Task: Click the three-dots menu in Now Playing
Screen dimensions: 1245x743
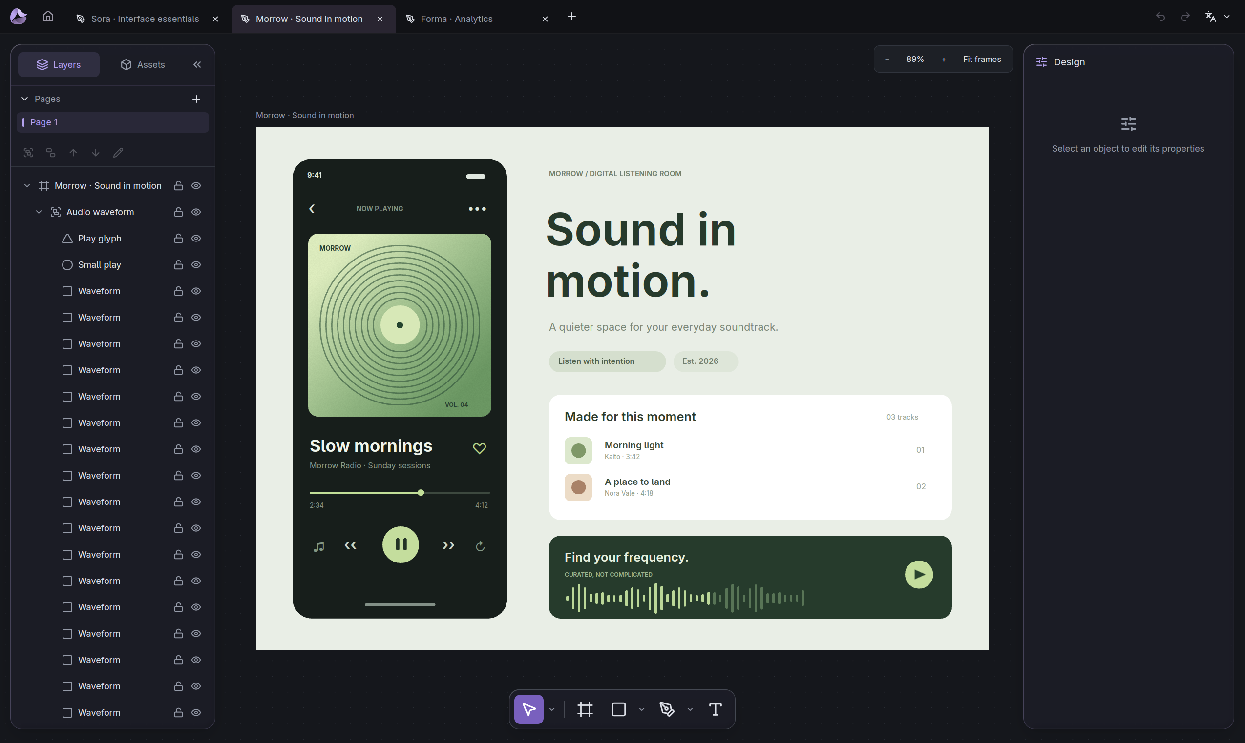Action: pyautogui.click(x=477, y=209)
